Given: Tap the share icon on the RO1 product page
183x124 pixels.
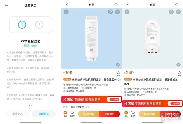Looking at the screenshot, I should (x=177, y=5).
